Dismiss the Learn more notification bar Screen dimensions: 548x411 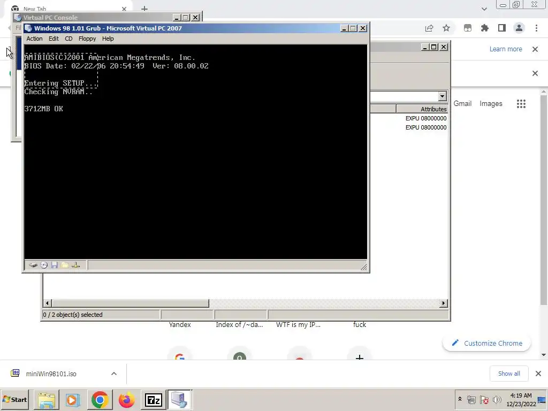tap(535, 49)
